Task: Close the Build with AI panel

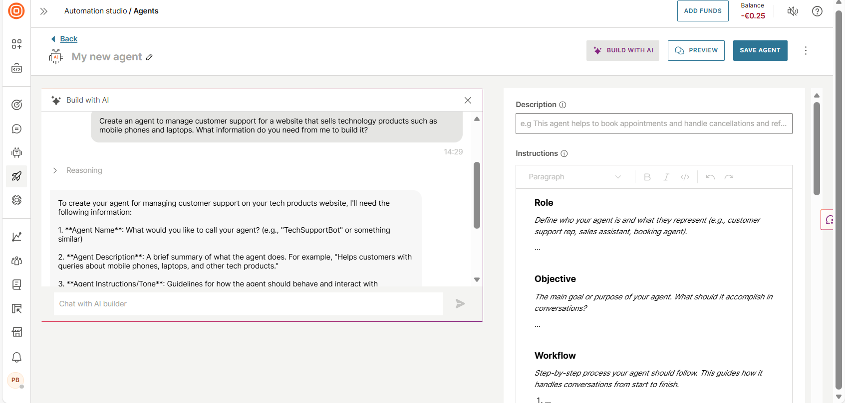Action: (468, 100)
